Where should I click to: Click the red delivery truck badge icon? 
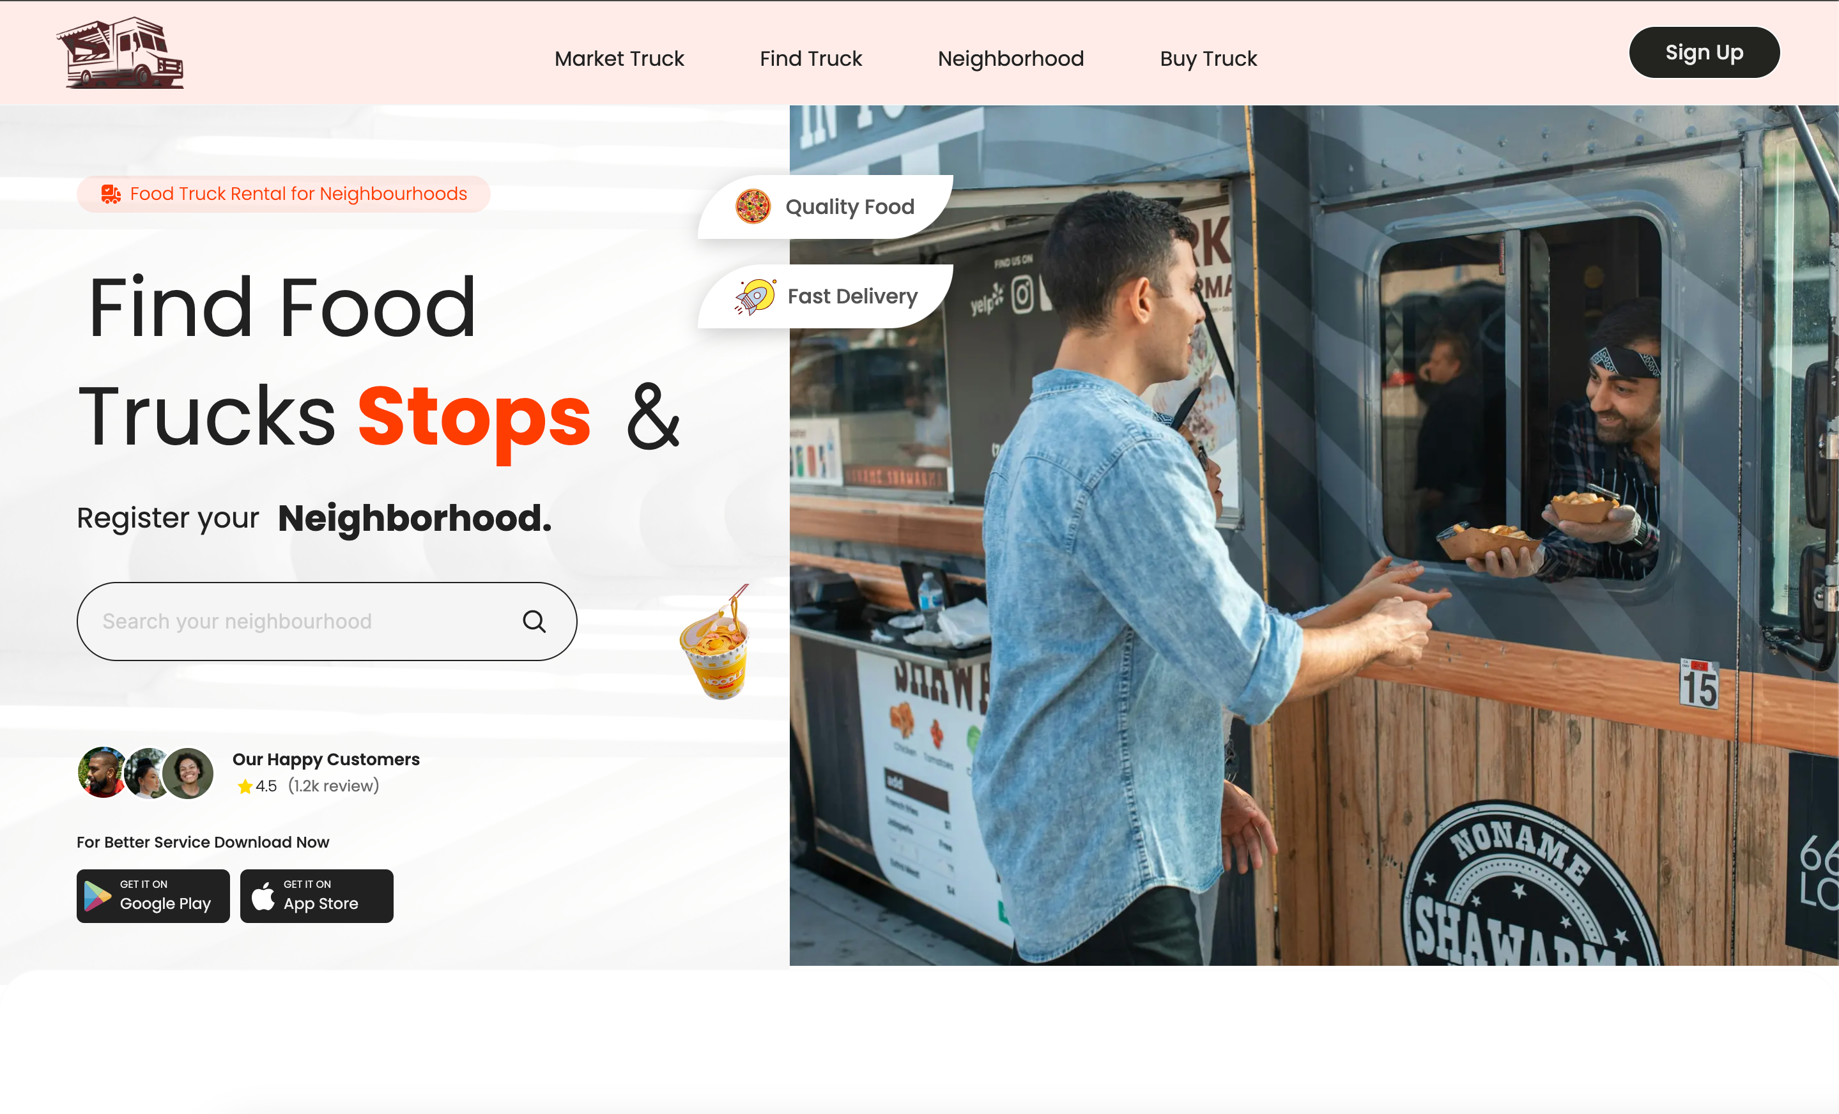tap(111, 194)
